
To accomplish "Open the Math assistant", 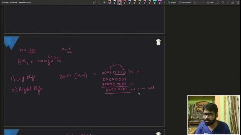I will pyautogui.click(x=210, y=3).
